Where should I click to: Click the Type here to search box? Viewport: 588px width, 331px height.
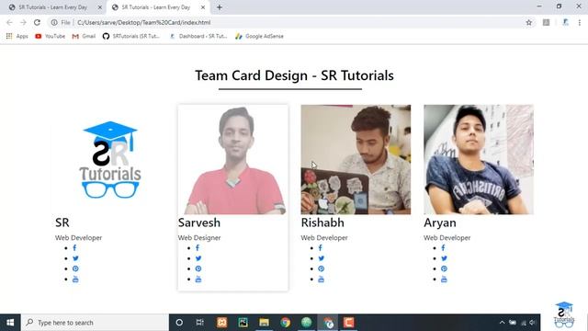[x=95, y=323]
